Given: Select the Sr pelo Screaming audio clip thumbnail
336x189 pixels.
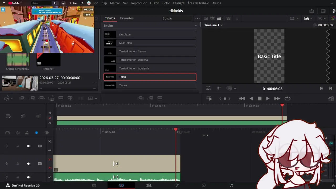Looking at the screenshot, I should [18, 60].
